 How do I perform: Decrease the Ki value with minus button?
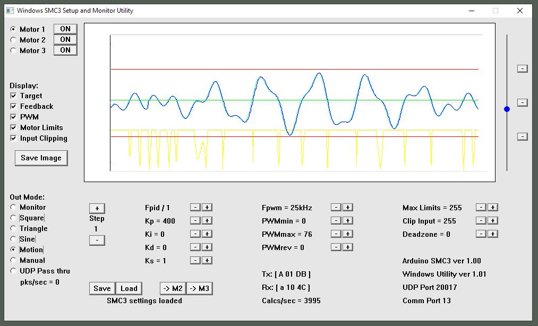coord(195,234)
